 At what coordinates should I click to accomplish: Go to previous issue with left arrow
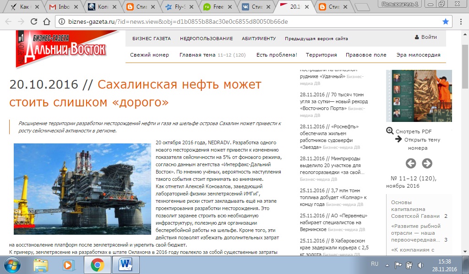(411, 163)
